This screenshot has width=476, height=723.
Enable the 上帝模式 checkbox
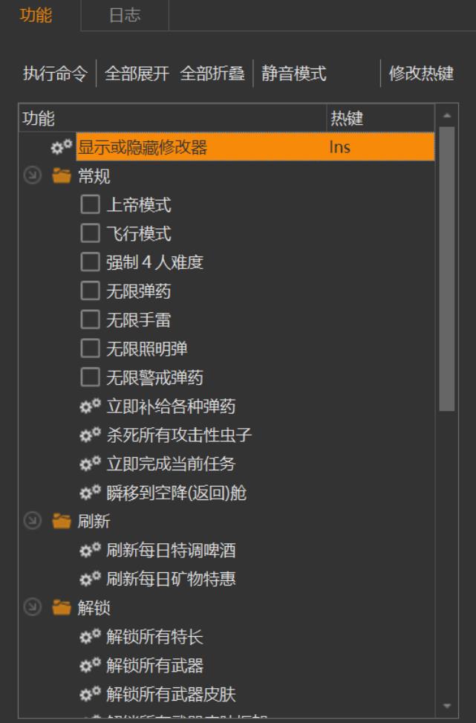[x=90, y=205]
